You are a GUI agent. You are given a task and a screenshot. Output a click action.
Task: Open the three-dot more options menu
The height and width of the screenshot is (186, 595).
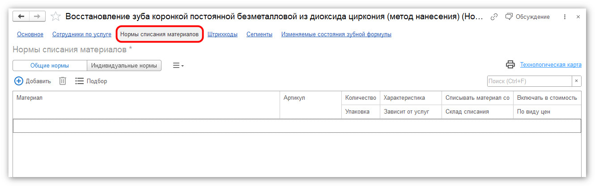(x=564, y=17)
